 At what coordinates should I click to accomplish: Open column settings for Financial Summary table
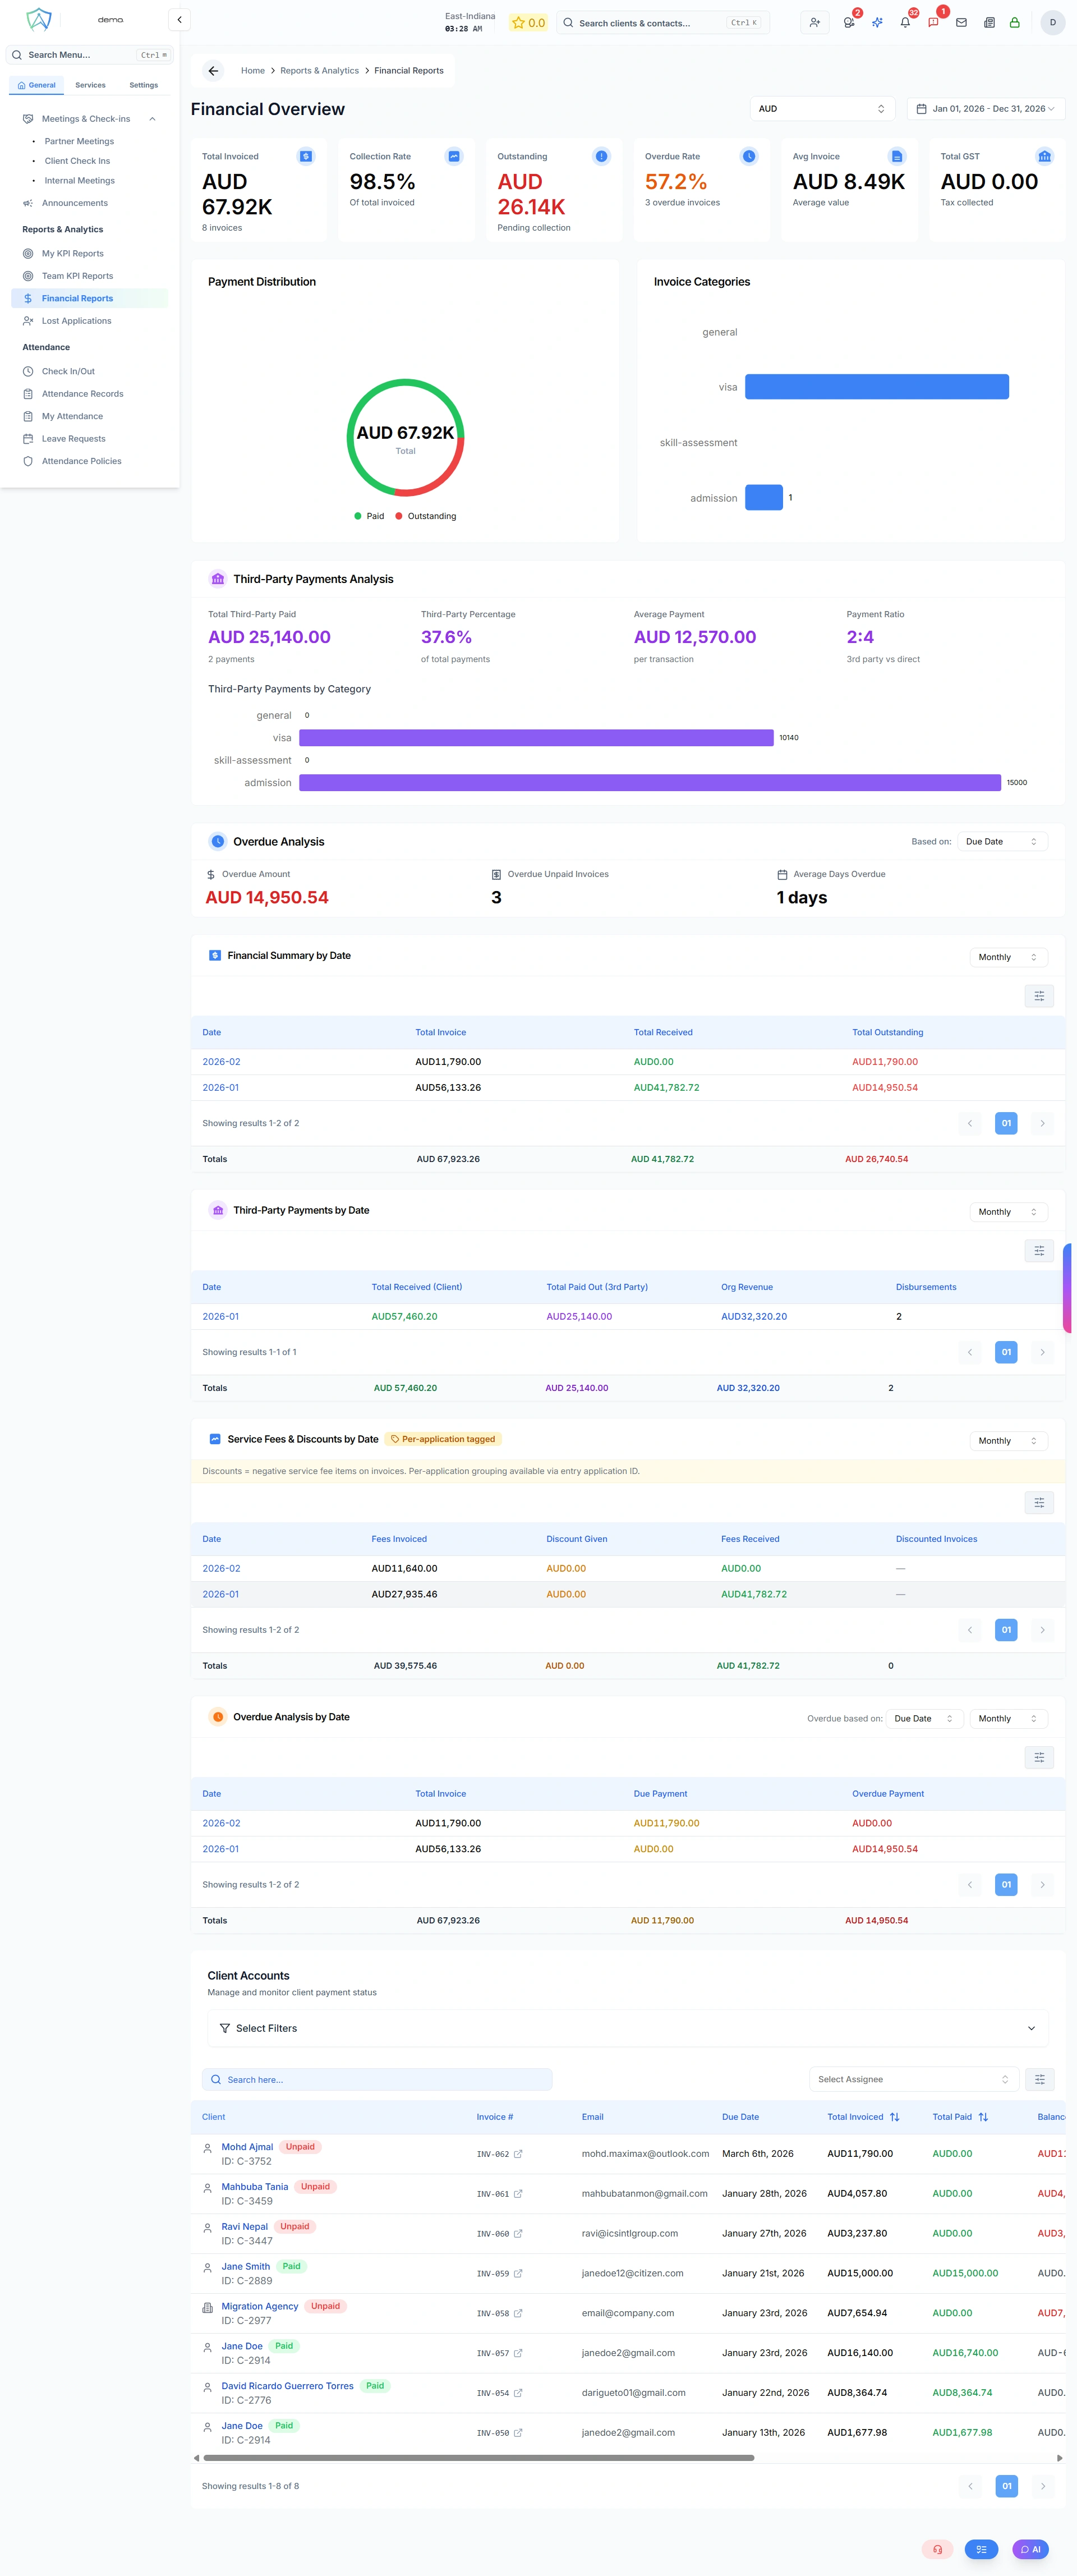point(1039,996)
